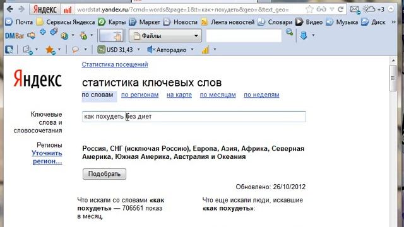
Task: Open the Диск bookmark
Action: (x=373, y=22)
